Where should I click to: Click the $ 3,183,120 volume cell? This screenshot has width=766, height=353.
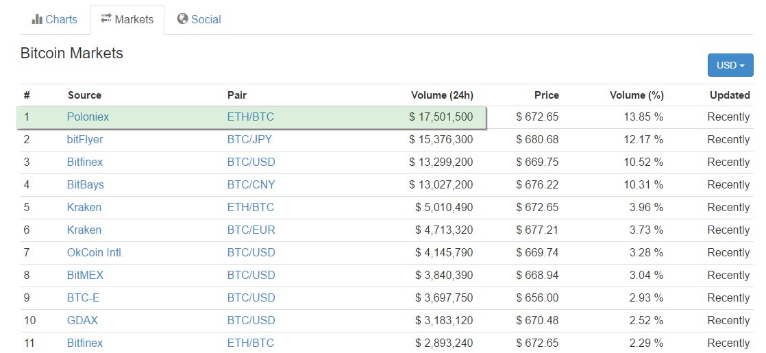(x=444, y=320)
